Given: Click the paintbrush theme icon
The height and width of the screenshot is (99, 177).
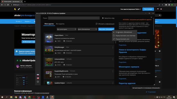Looking at the screenshot, I should point(19,9).
